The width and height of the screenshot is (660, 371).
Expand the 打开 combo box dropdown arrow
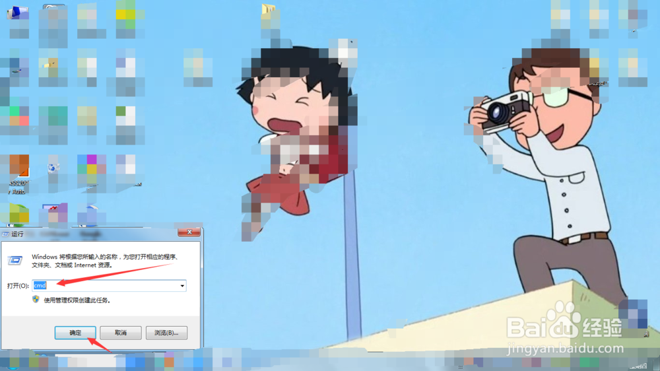(182, 286)
